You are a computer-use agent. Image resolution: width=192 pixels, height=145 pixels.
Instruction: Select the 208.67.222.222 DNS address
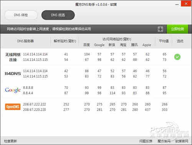pyautogui.click(x=35, y=104)
